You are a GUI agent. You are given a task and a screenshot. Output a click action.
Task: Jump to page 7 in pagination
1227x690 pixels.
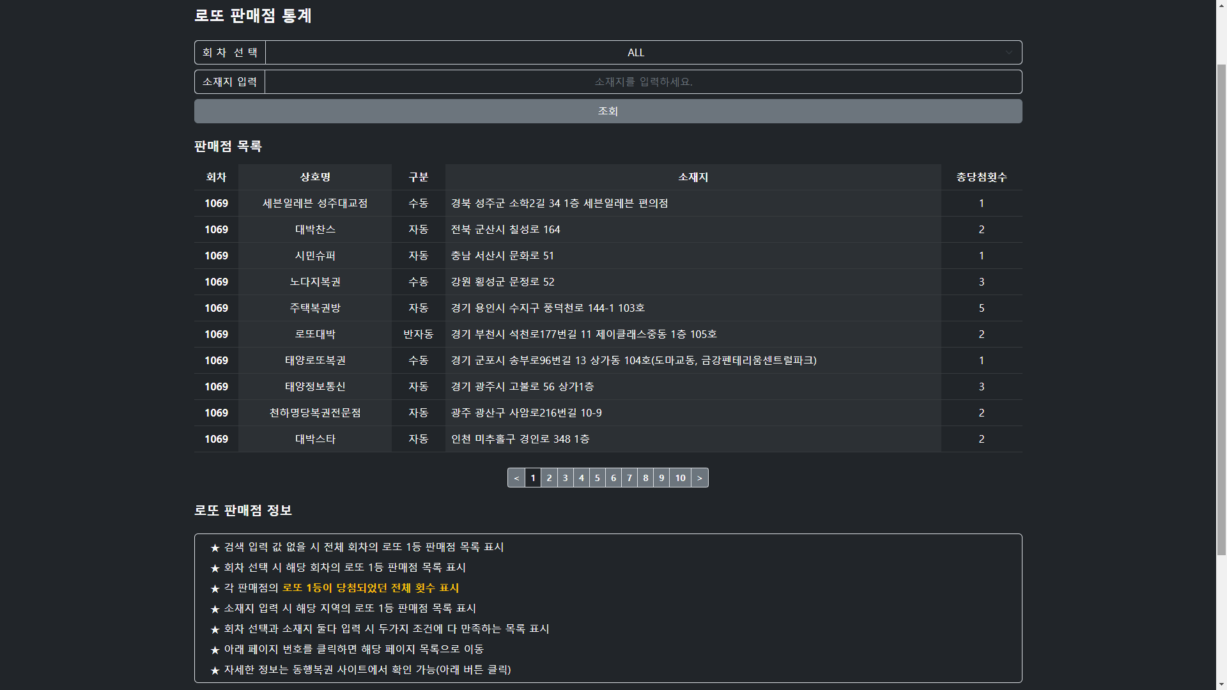[x=629, y=478]
